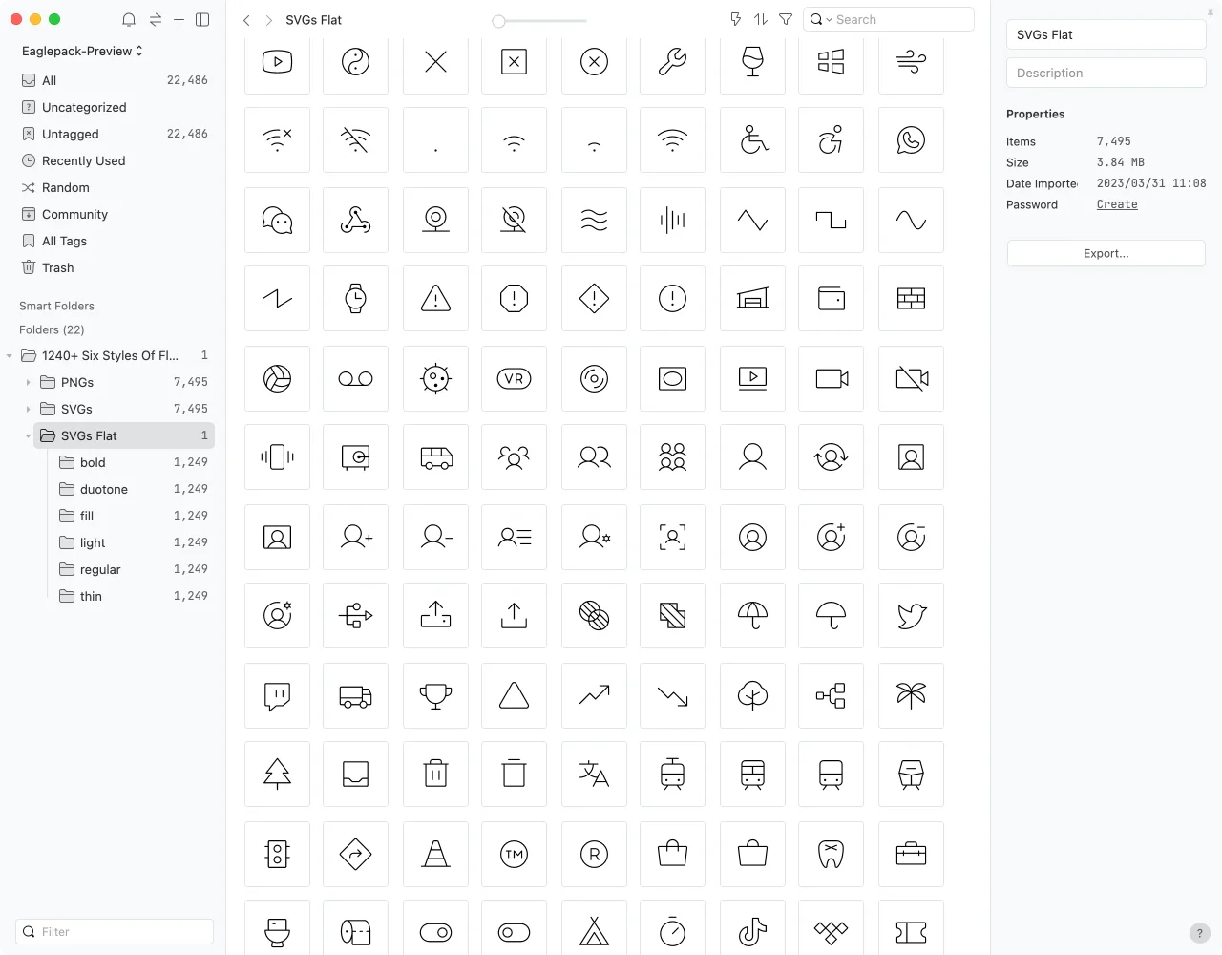Open the funnel filter icon in the toolbar
The height and width of the screenshot is (955, 1222).
pyautogui.click(x=786, y=19)
